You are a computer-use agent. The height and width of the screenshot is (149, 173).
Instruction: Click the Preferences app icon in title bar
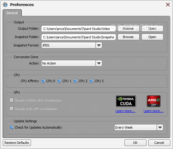(x=5, y=5)
